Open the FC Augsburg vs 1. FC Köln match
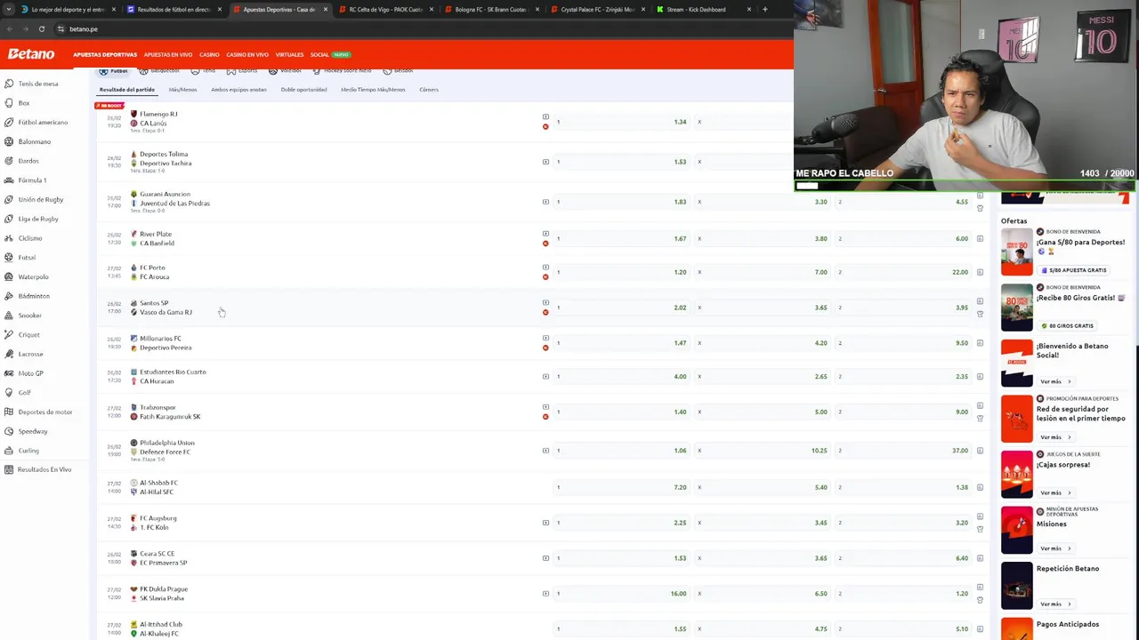The width and height of the screenshot is (1139, 640). (153, 523)
